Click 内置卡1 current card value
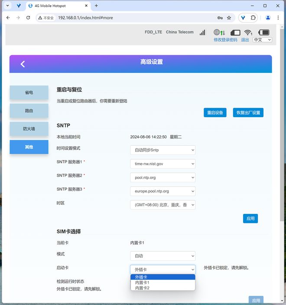The width and height of the screenshot is (286, 305). pyautogui.click(x=137, y=243)
